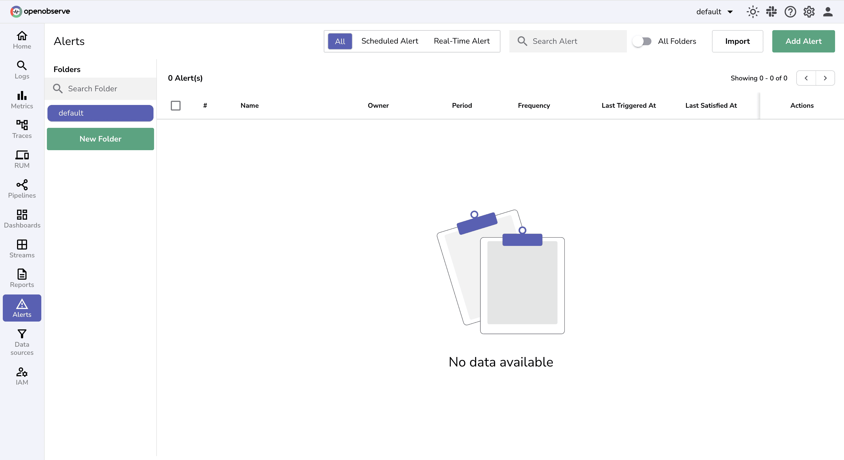Enable the All Folders toggle
Screen dimensions: 844x460
pos(642,41)
